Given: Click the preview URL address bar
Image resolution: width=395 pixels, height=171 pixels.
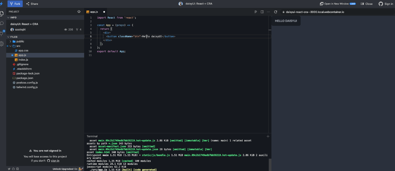Looking at the screenshot, I should [337, 12].
